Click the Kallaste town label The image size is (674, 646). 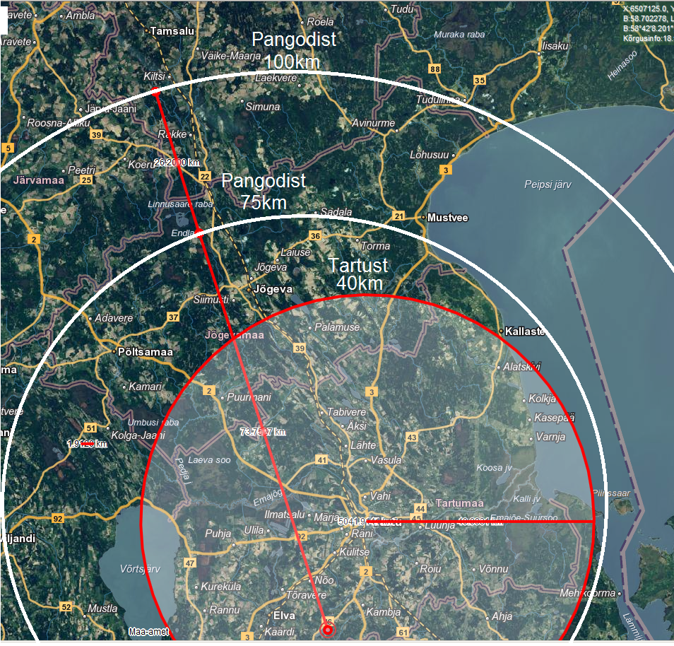point(526,331)
